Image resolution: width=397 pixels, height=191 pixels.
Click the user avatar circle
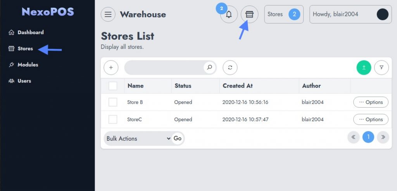(383, 14)
